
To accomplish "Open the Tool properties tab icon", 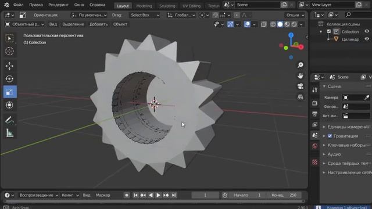I will 315,90.
